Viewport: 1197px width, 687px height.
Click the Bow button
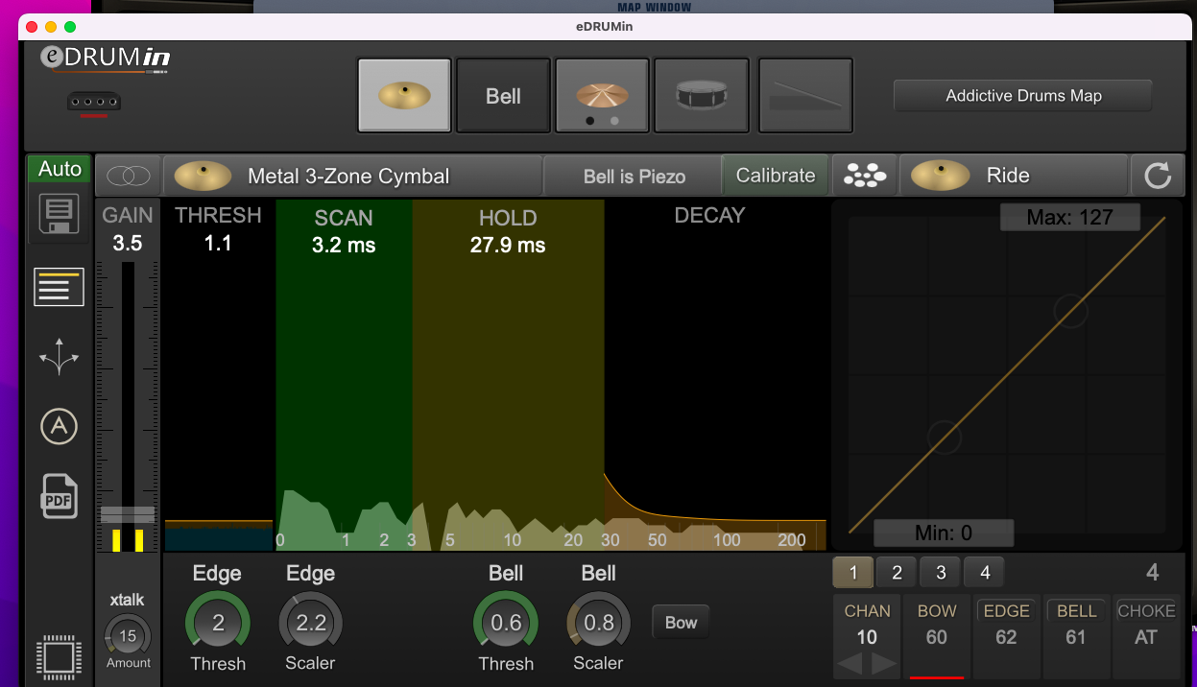click(x=681, y=623)
